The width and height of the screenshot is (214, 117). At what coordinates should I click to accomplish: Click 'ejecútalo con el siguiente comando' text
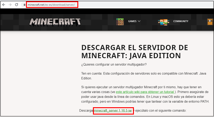tap(161, 111)
